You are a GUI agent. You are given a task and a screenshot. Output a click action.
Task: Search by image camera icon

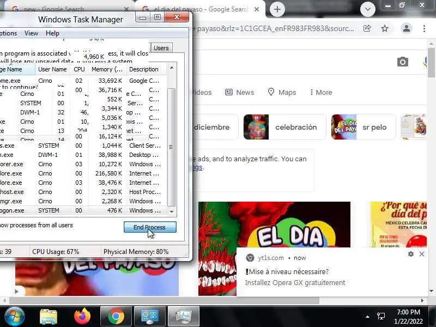pyautogui.click(x=402, y=62)
